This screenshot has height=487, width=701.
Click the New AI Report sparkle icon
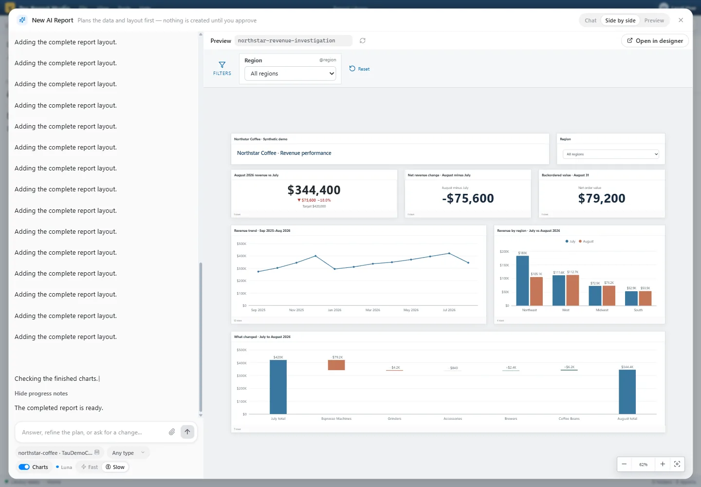tap(22, 20)
